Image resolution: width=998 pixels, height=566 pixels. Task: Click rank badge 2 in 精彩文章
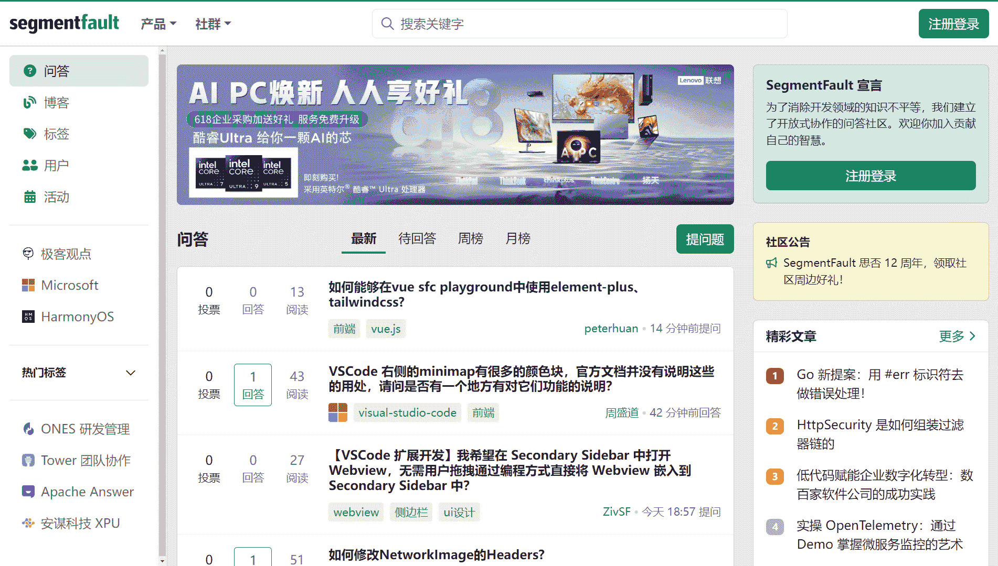775,426
